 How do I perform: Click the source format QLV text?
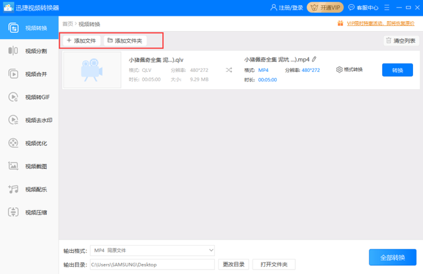pyautogui.click(x=147, y=70)
